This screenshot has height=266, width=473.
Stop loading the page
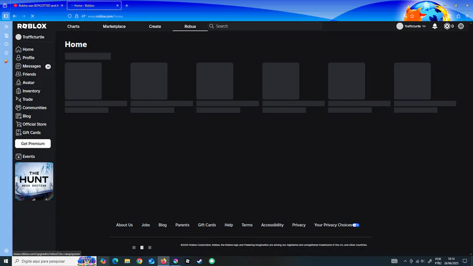(33, 16)
